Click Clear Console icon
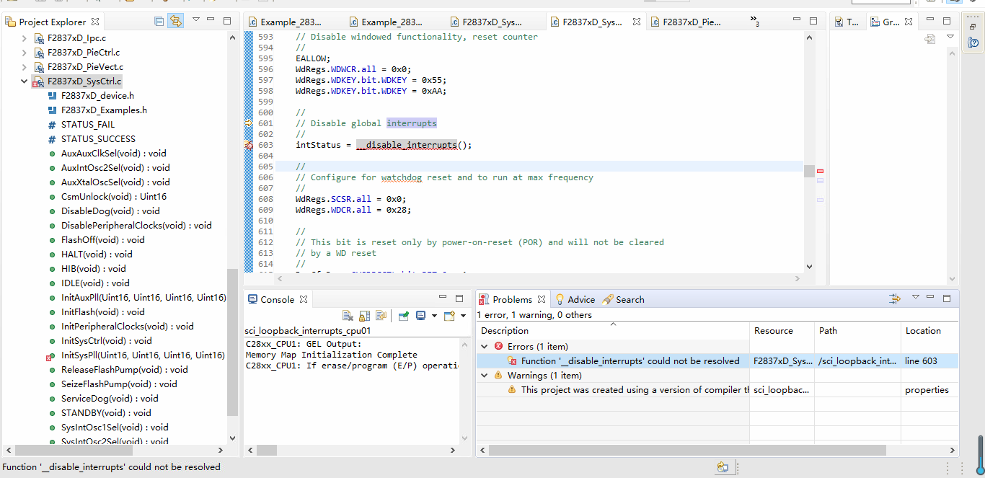This screenshot has width=985, height=478. tap(348, 316)
